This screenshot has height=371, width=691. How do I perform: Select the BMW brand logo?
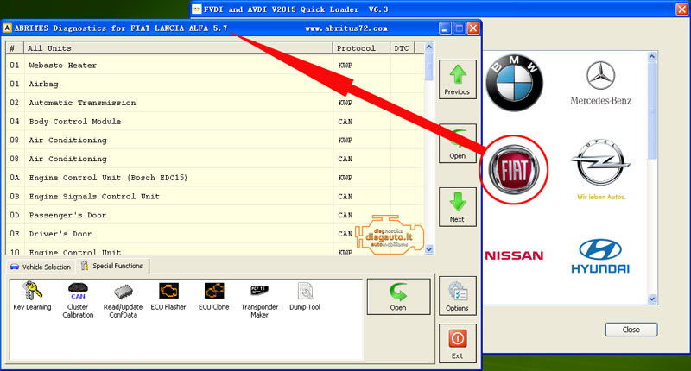pyautogui.click(x=515, y=84)
